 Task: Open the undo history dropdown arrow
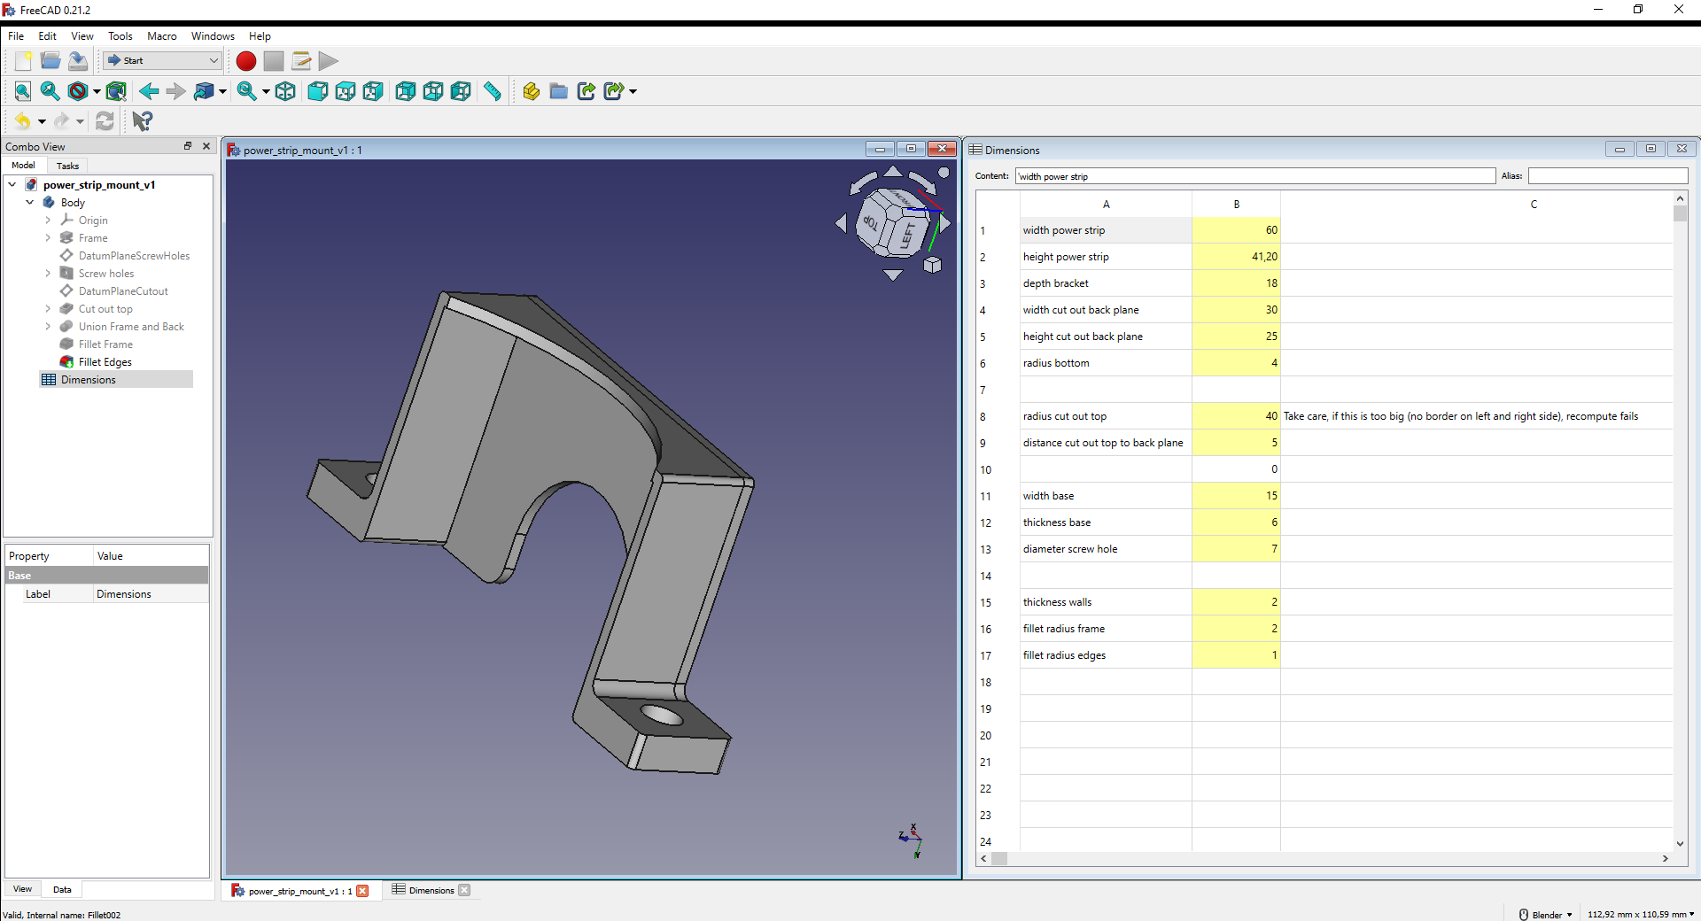[42, 122]
